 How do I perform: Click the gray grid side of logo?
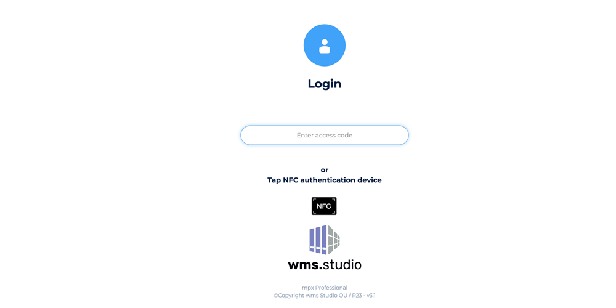[334, 240]
